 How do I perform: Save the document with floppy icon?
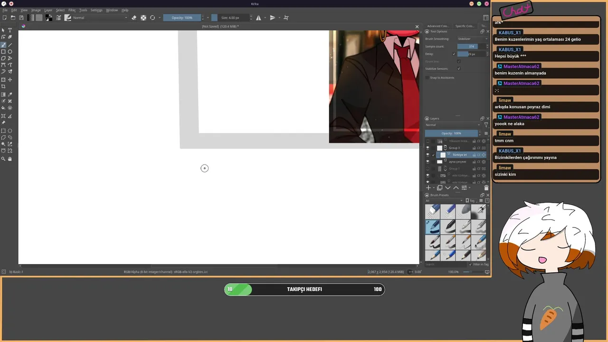21,18
